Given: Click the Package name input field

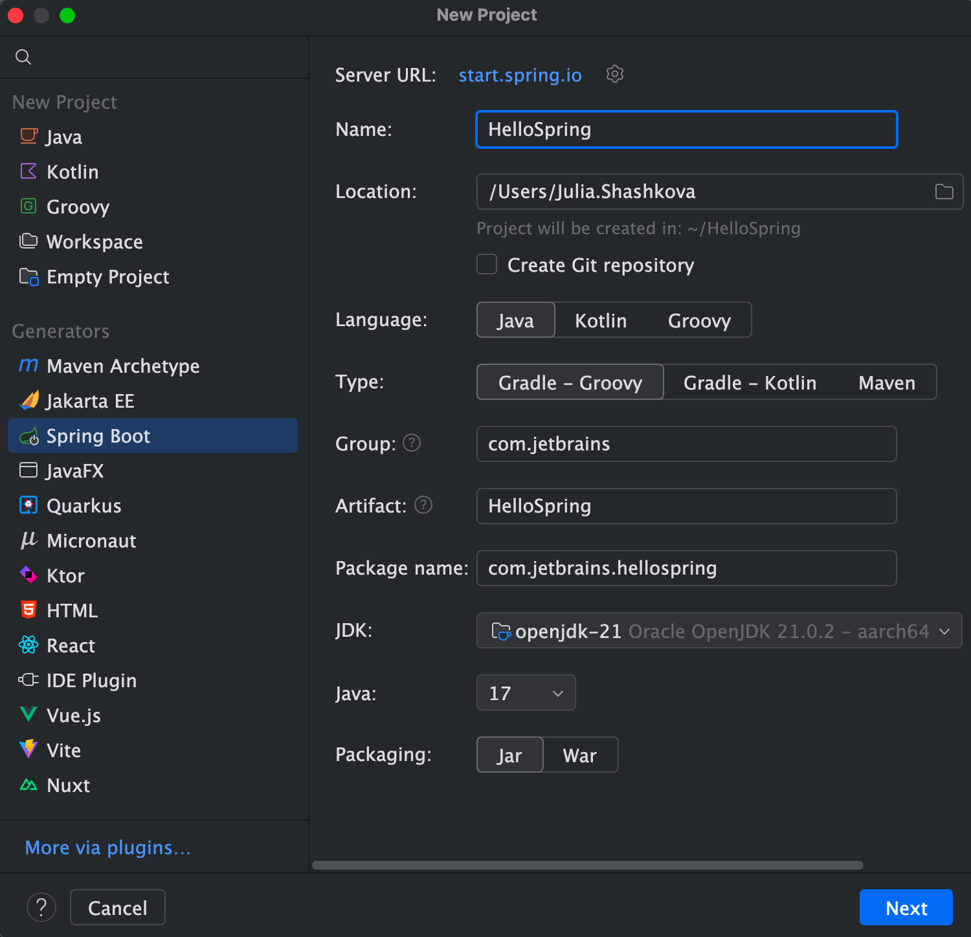Looking at the screenshot, I should pyautogui.click(x=687, y=568).
